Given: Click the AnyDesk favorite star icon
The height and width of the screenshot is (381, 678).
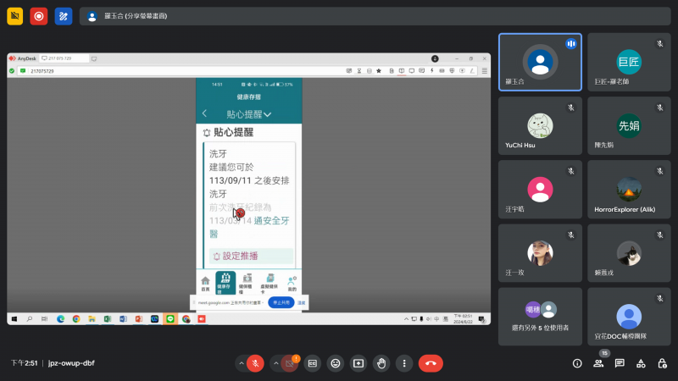Looking at the screenshot, I should (x=379, y=71).
